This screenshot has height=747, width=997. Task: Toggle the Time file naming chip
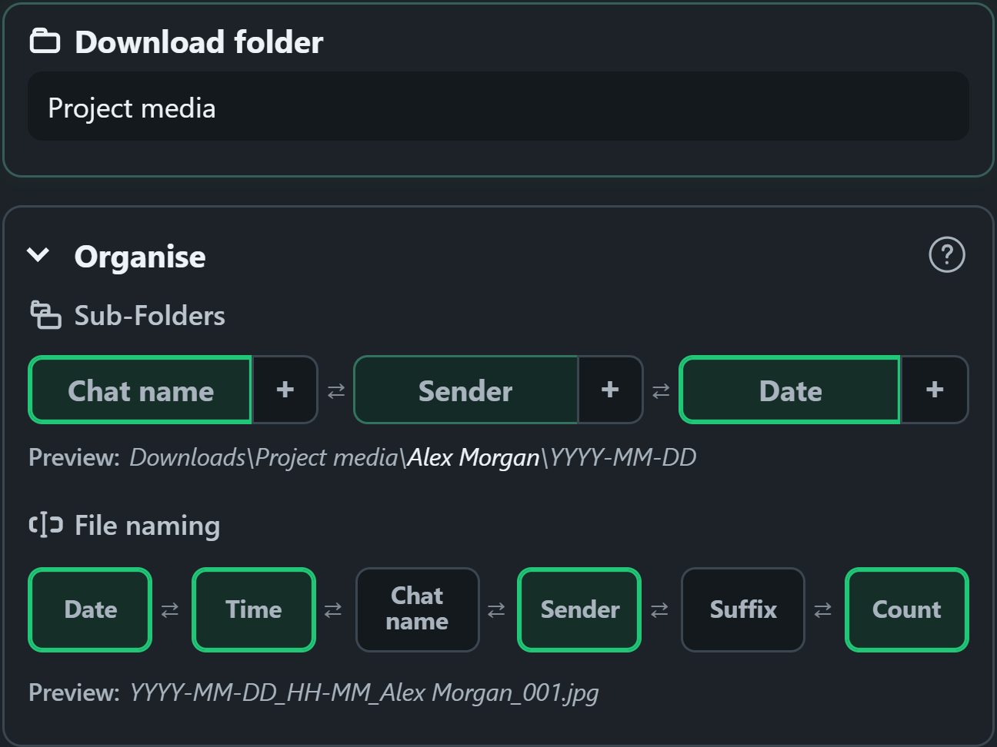(254, 609)
